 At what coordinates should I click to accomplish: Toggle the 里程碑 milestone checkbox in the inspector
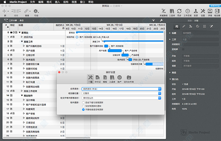click(x=183, y=49)
